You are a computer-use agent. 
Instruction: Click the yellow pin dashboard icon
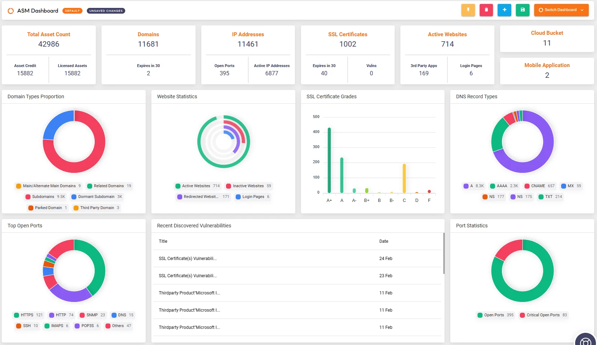(x=468, y=10)
